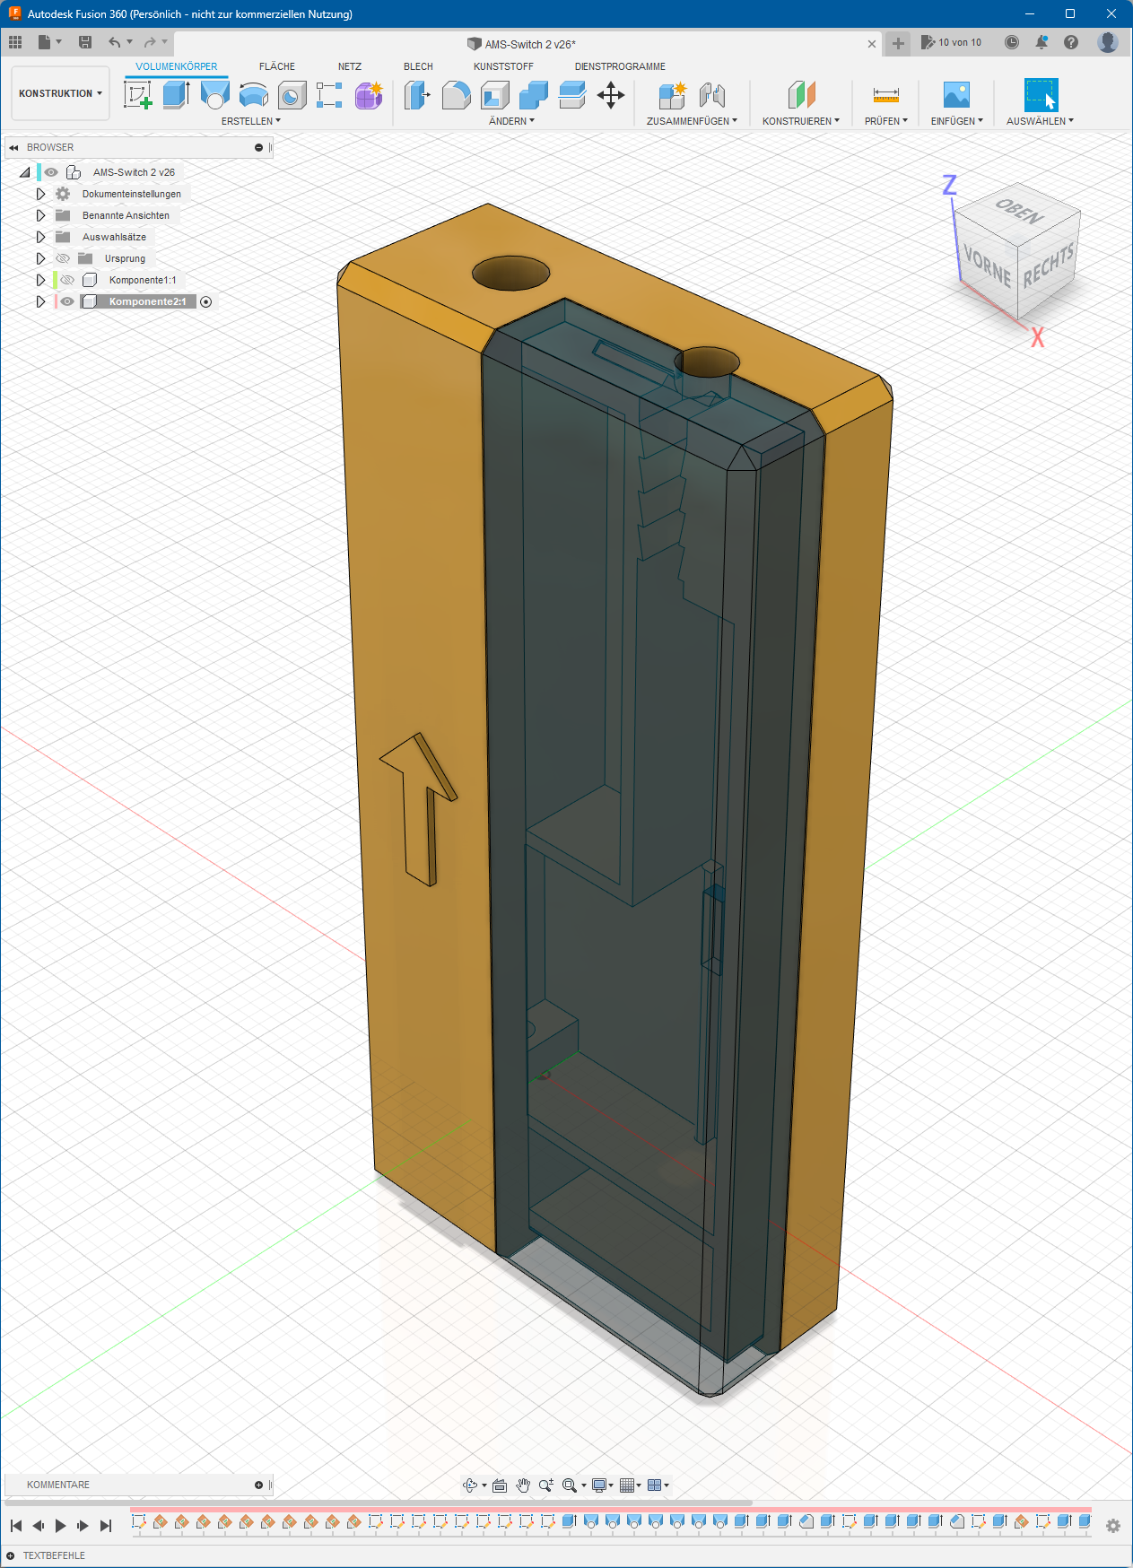The image size is (1133, 1568).
Task: Switch to the BLECH tab
Action: 418,66
